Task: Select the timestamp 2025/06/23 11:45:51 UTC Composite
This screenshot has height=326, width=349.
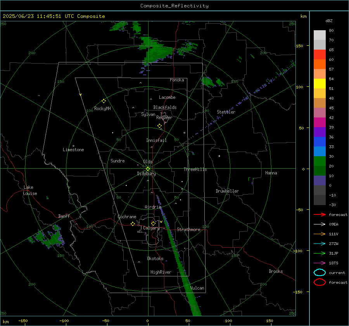Action: (x=54, y=16)
